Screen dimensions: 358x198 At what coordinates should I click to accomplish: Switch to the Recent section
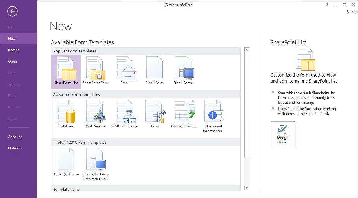(x=14, y=50)
